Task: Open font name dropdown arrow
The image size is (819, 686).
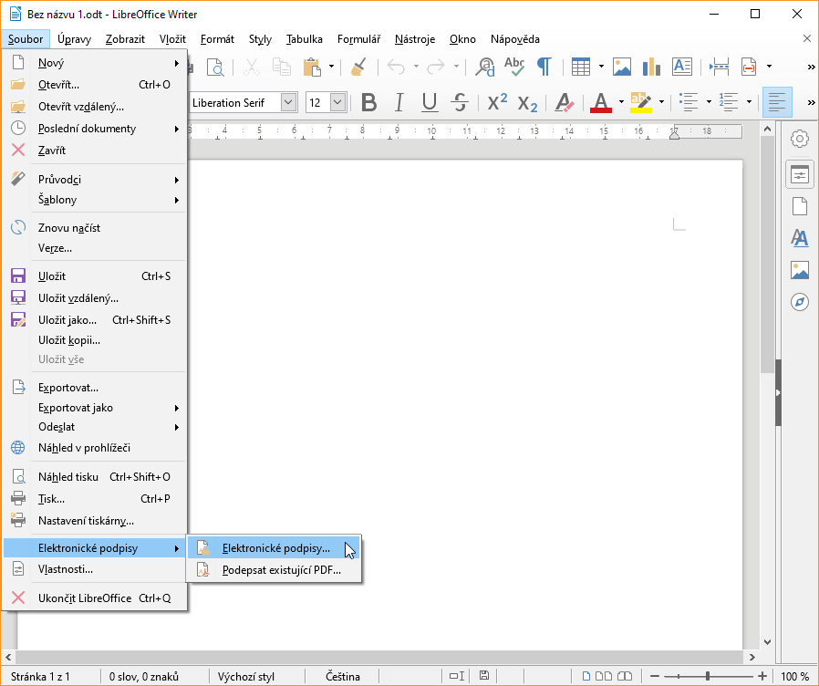Action: 288,102
